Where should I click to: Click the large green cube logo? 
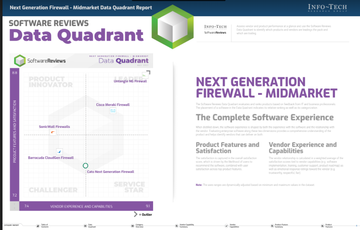(x=172, y=27)
